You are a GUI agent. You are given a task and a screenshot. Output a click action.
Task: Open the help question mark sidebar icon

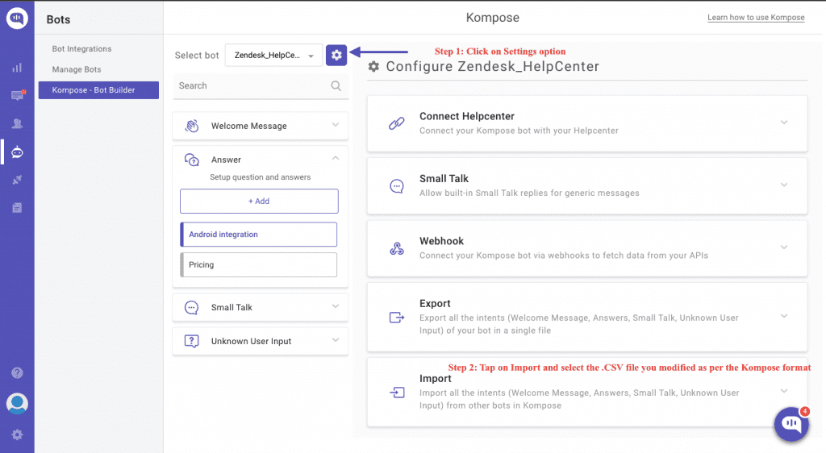coord(18,373)
